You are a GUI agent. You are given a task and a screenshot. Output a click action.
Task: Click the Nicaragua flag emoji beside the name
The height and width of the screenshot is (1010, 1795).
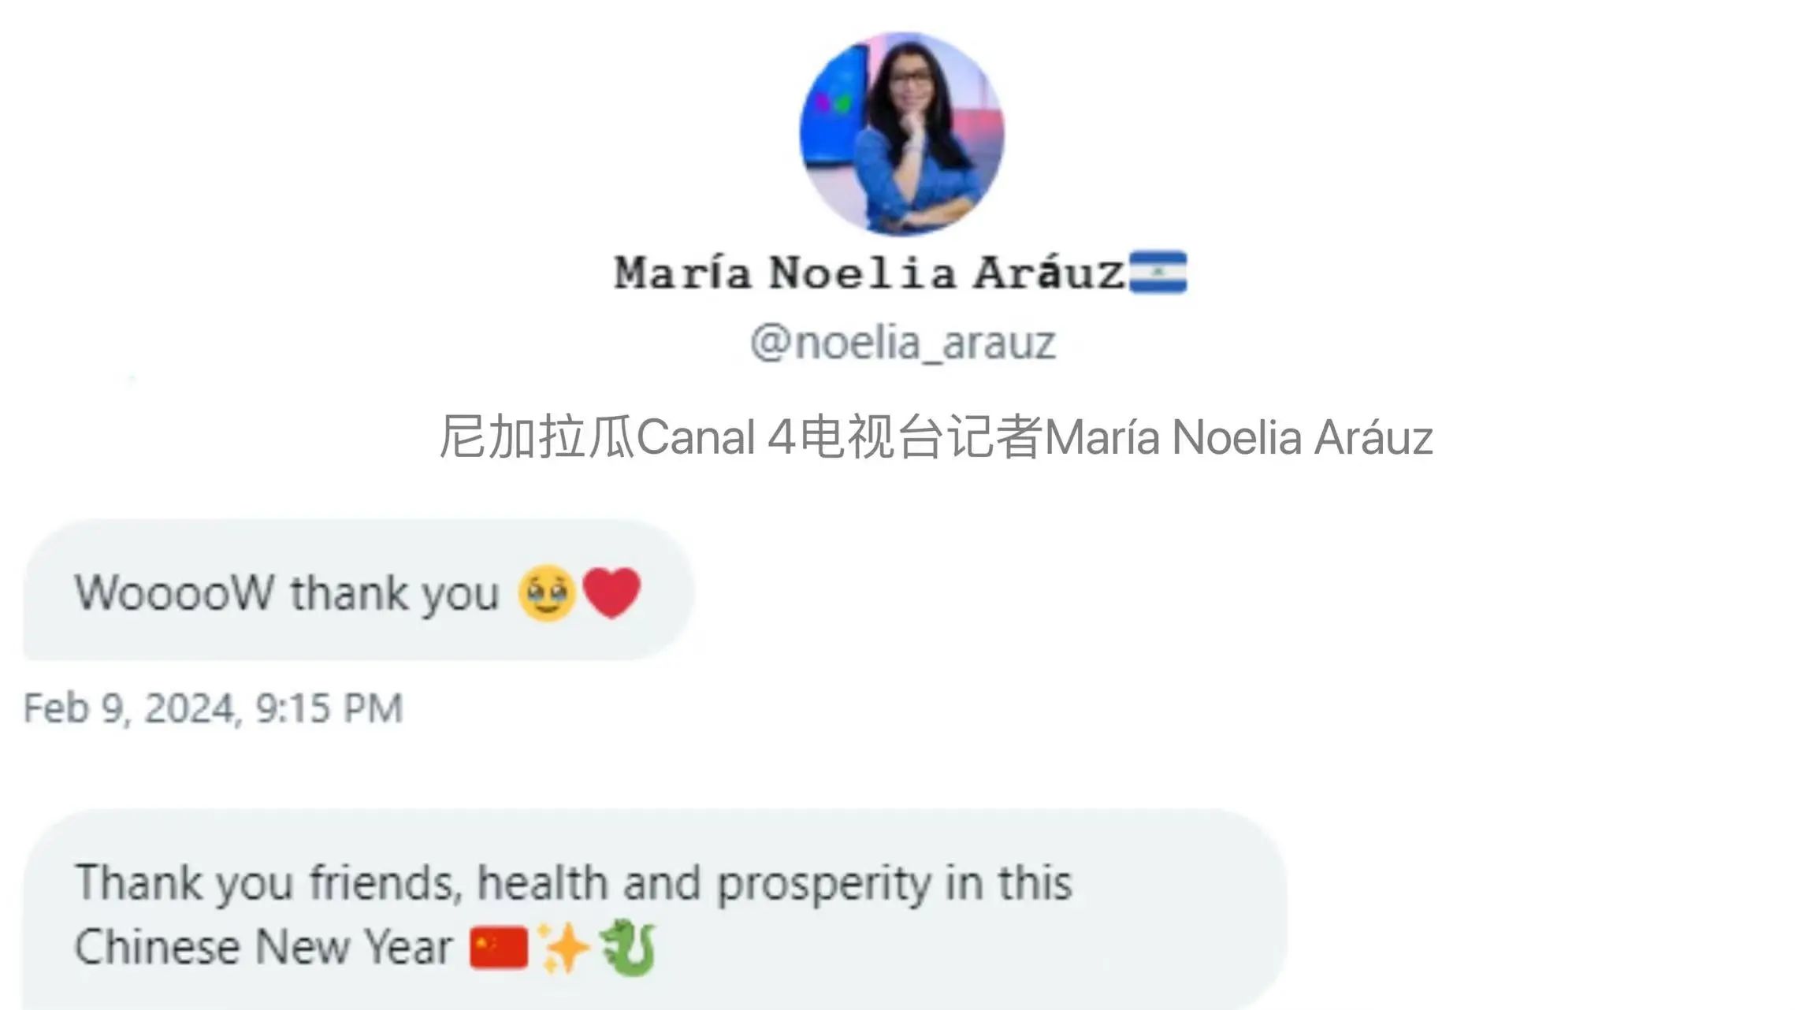pos(1158,273)
